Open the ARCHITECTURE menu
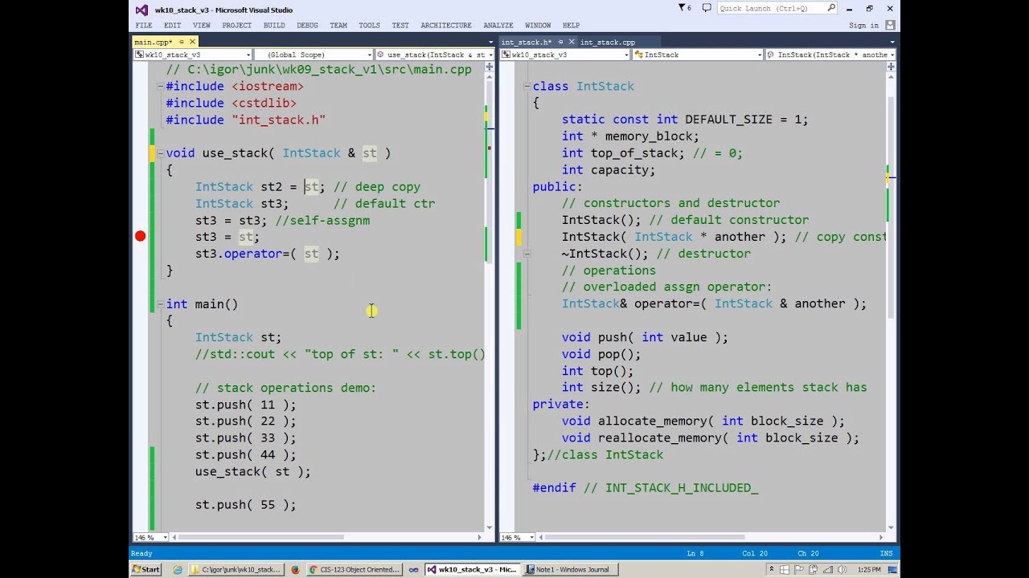Viewport: 1029px width, 578px height. pos(446,26)
